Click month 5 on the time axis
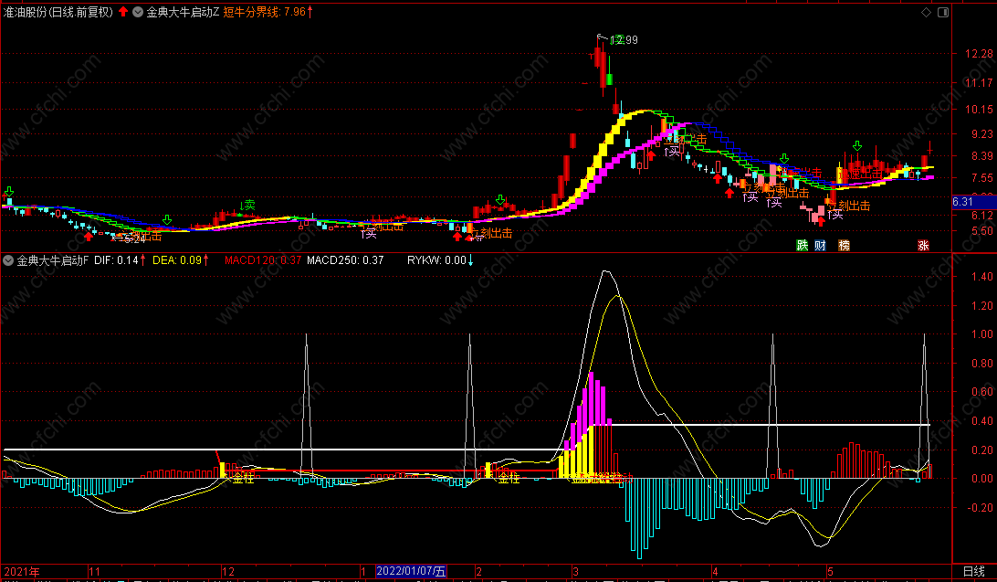 tap(830, 572)
